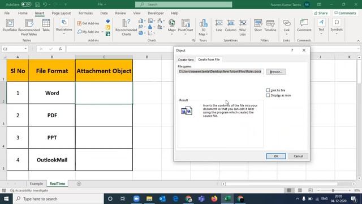This screenshot has height=204, width=362.
Task: Confirm with the OK button
Action: click(276, 156)
